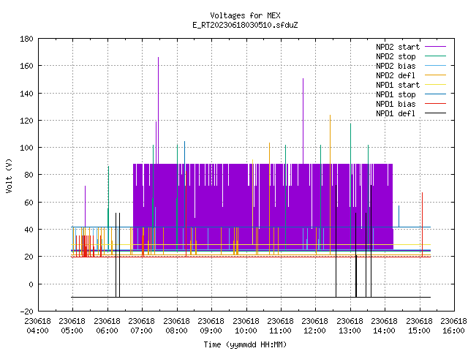Viewport: 468px width, 351px height.
Task: Click the green NPD2 stop legend line
Action: click(x=435, y=56)
